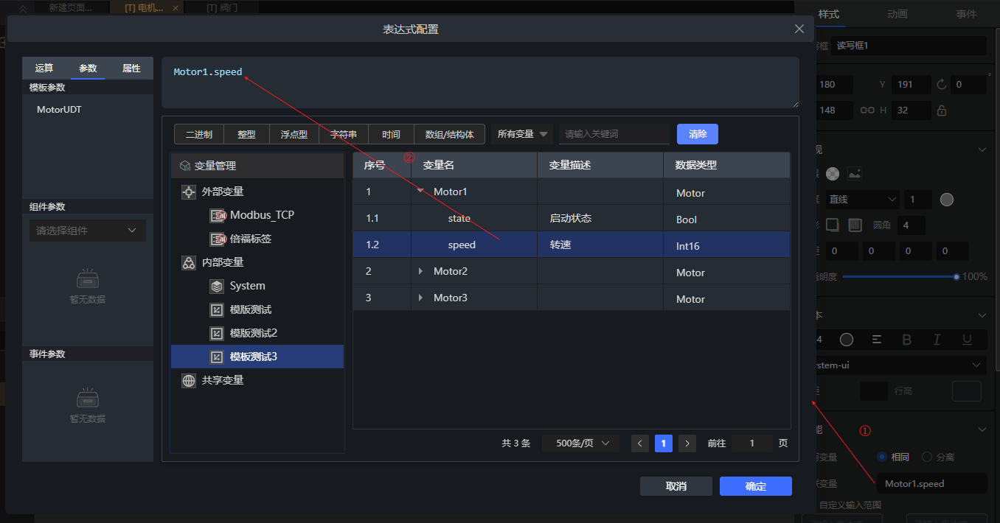The height and width of the screenshot is (523, 1000).
Task: Go to next page of variable table
Action: tap(687, 443)
